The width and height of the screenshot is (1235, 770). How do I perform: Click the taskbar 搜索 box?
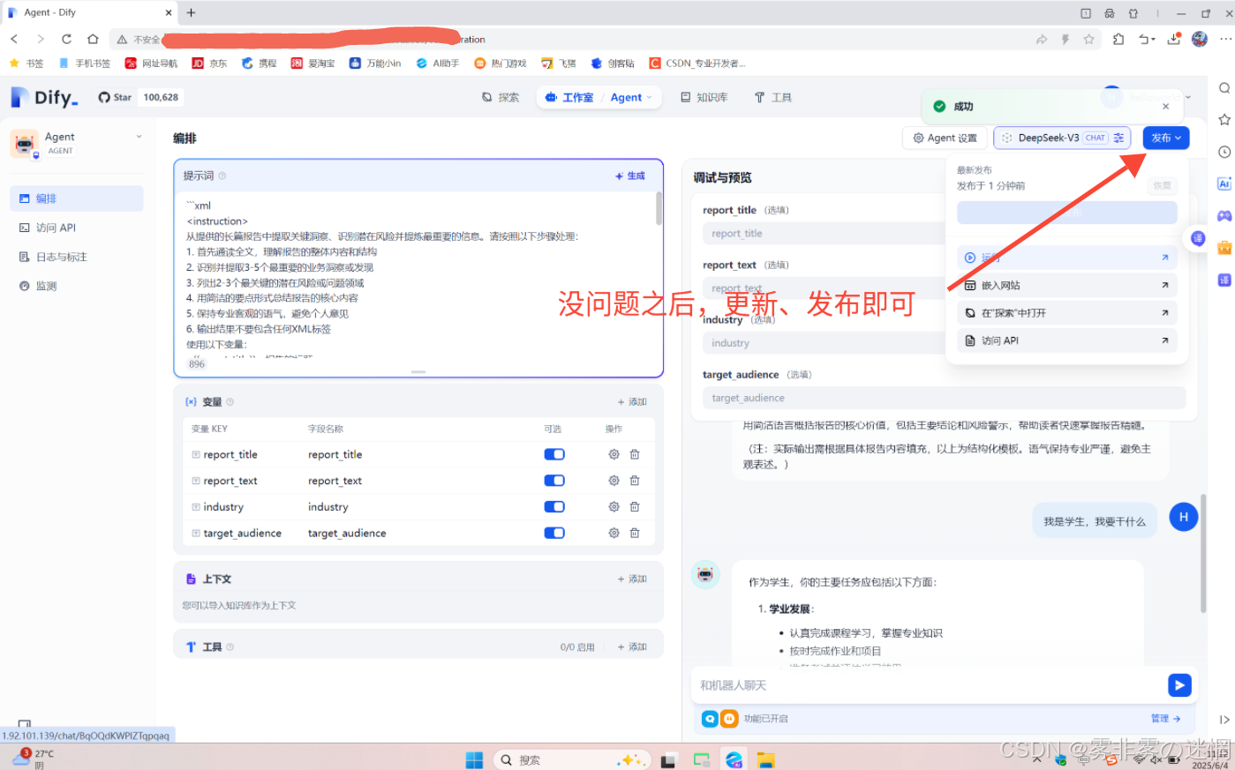(x=570, y=759)
